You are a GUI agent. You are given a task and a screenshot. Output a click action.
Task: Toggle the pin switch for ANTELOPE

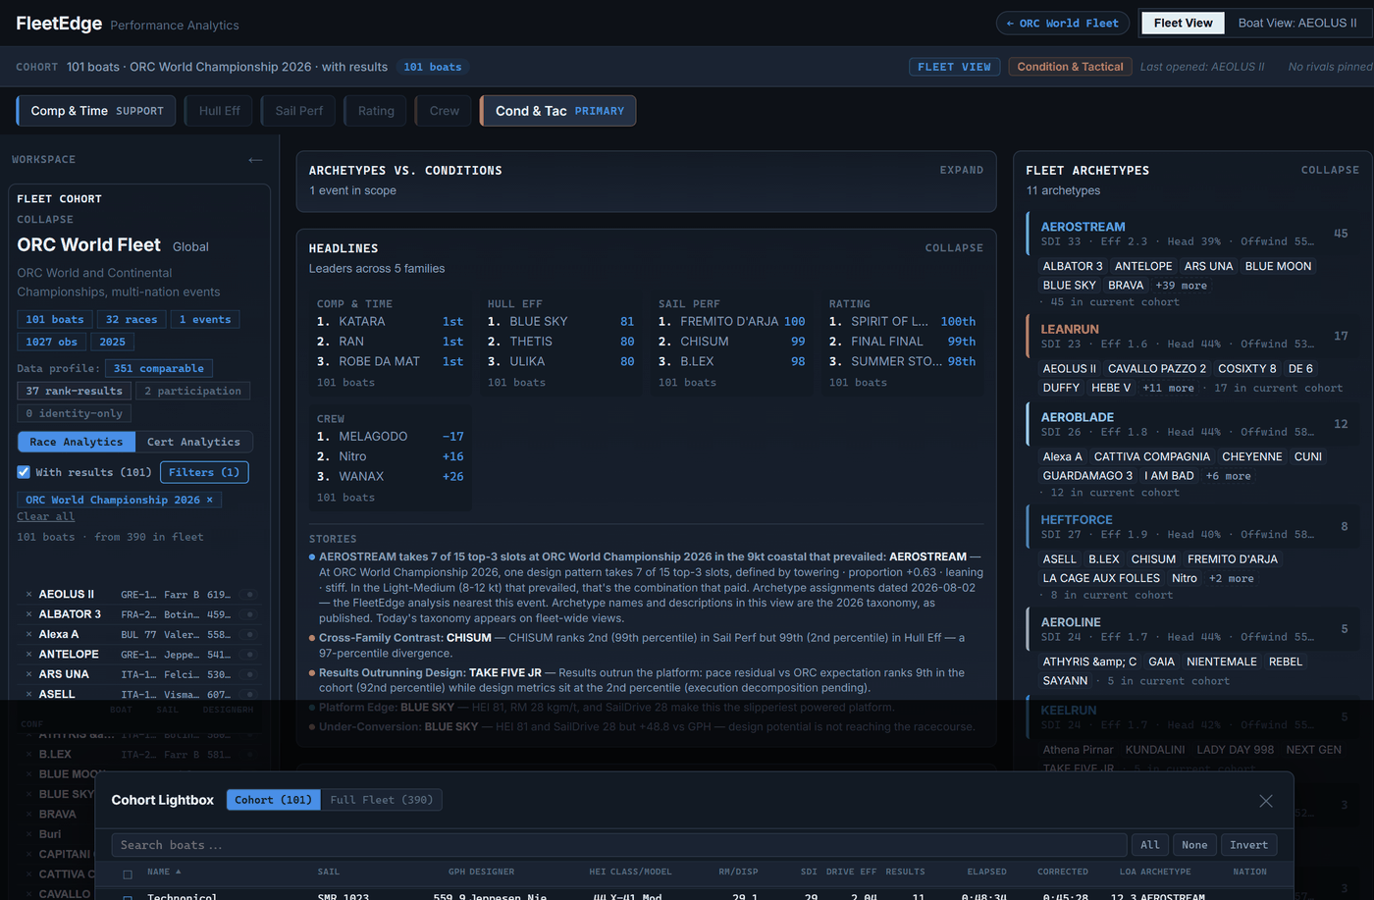click(x=250, y=655)
